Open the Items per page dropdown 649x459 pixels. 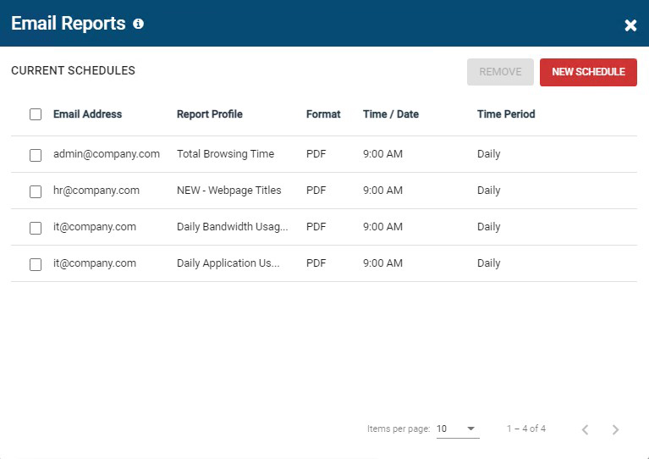pyautogui.click(x=458, y=429)
